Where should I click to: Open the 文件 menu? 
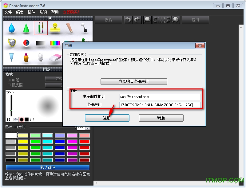click(8, 12)
